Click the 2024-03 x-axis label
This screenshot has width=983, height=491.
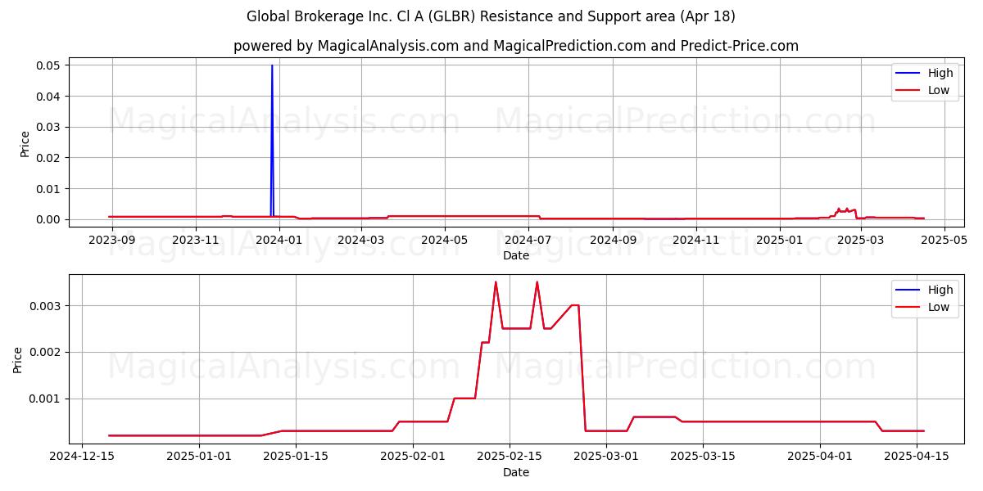point(363,240)
